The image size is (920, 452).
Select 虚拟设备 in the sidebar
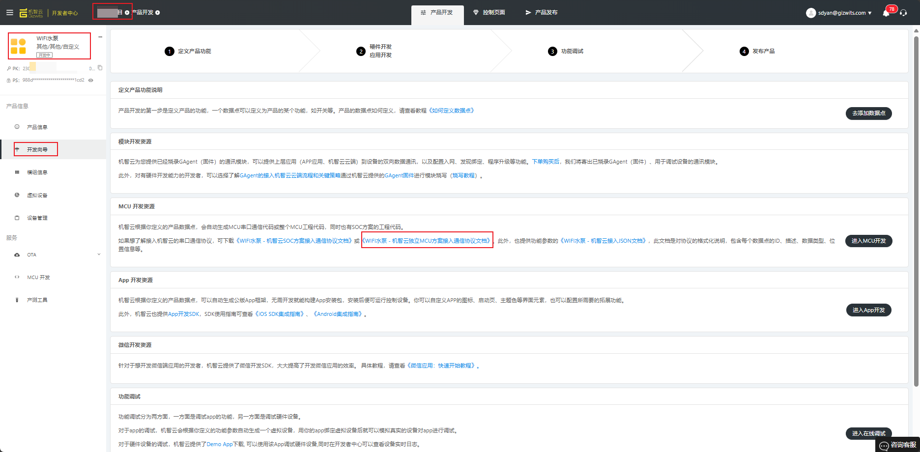point(37,195)
